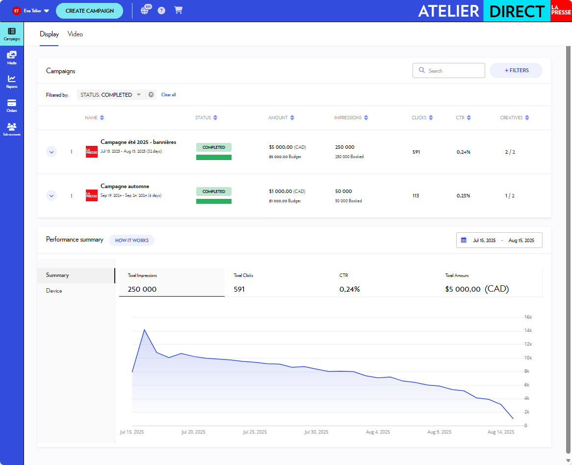Click the language globe icon

(x=145, y=10)
